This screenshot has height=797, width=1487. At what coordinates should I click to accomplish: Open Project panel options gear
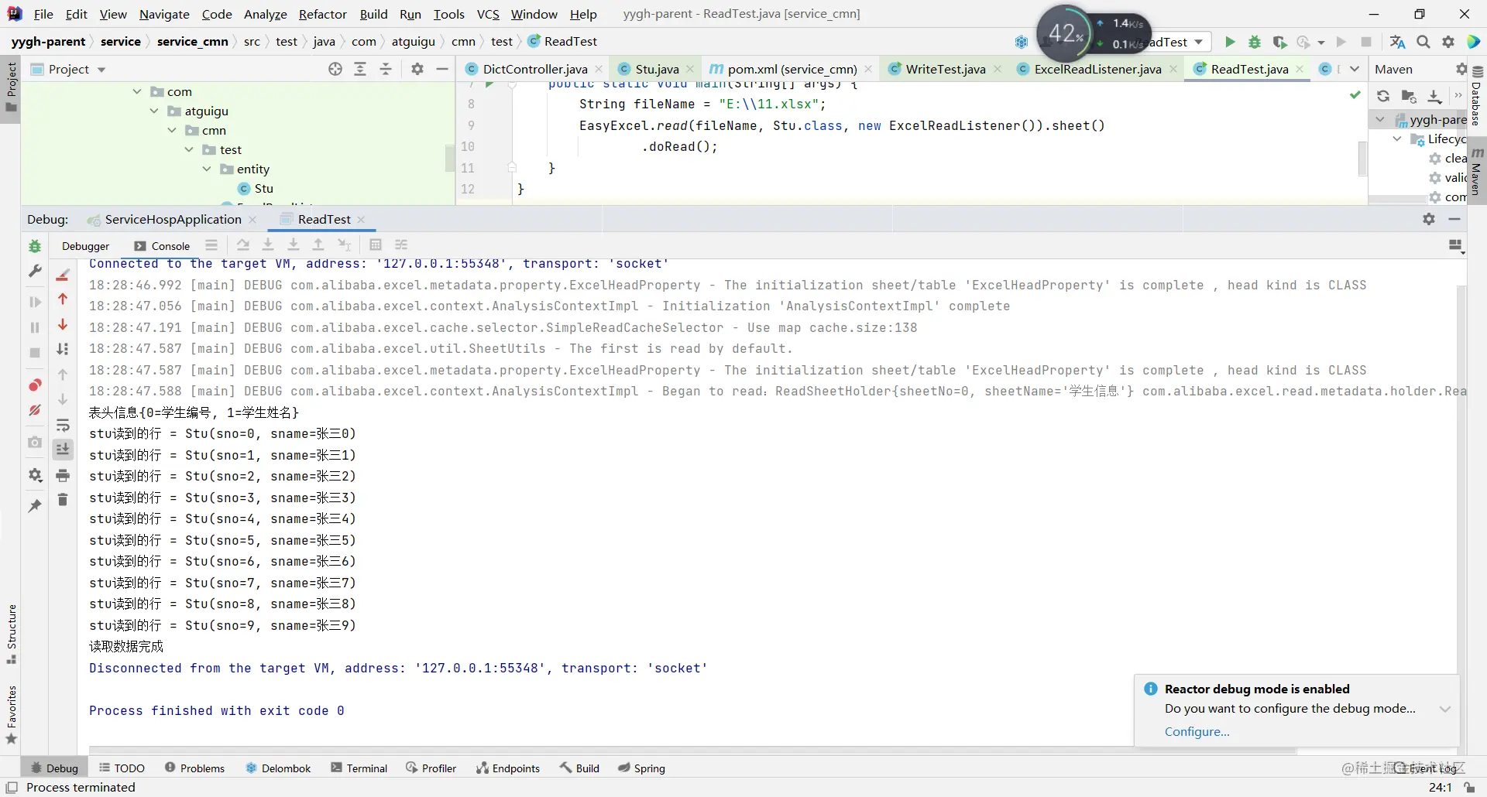click(x=417, y=69)
